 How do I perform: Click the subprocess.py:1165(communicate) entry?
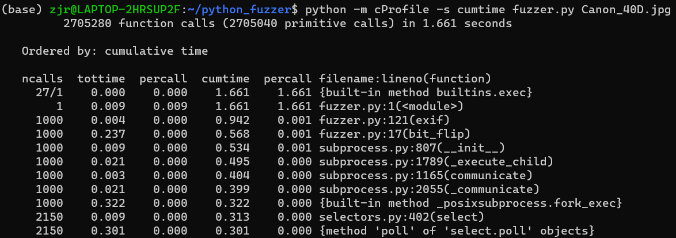point(426,176)
